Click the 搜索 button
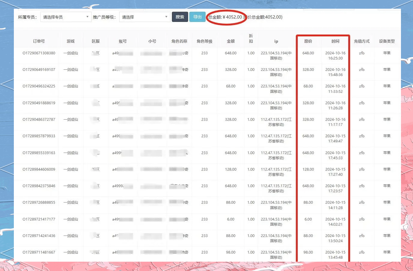Screen dimensions: 413x271 click(x=180, y=17)
